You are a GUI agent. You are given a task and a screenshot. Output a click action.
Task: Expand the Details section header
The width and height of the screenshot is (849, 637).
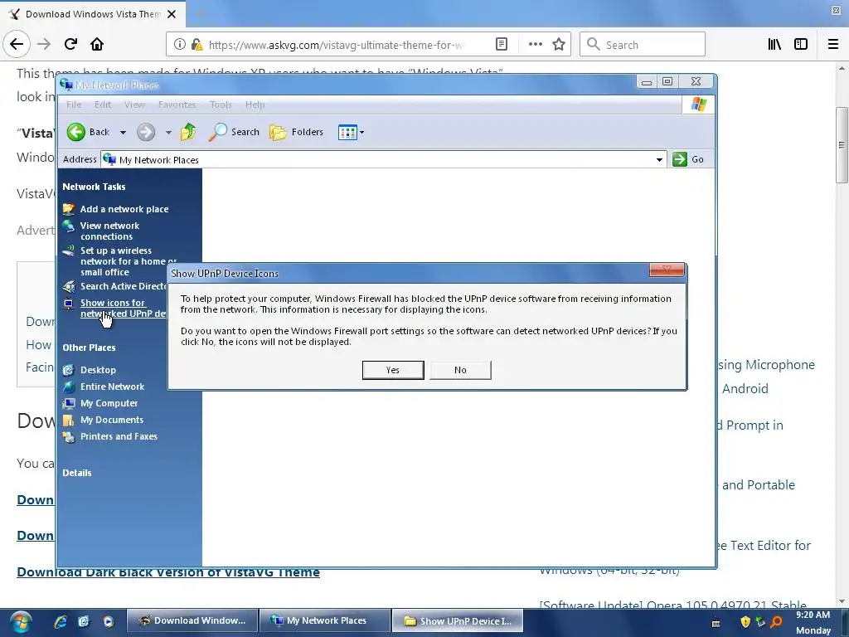point(77,473)
